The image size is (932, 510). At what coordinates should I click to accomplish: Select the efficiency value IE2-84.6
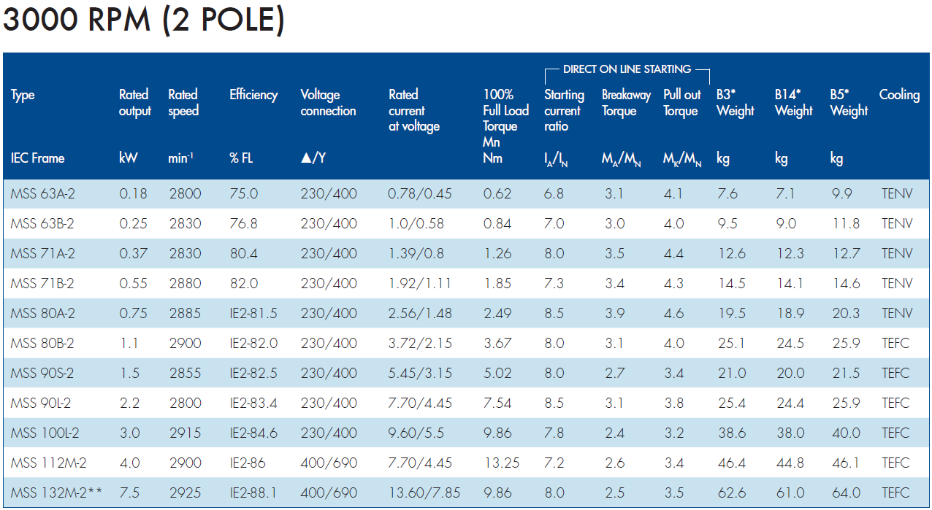(253, 433)
